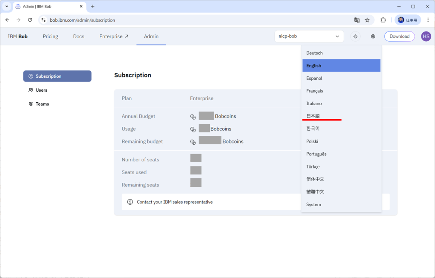Choose Türkçe language

pyautogui.click(x=342, y=166)
